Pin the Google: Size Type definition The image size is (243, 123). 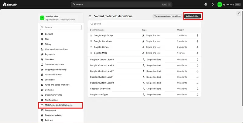197,95
